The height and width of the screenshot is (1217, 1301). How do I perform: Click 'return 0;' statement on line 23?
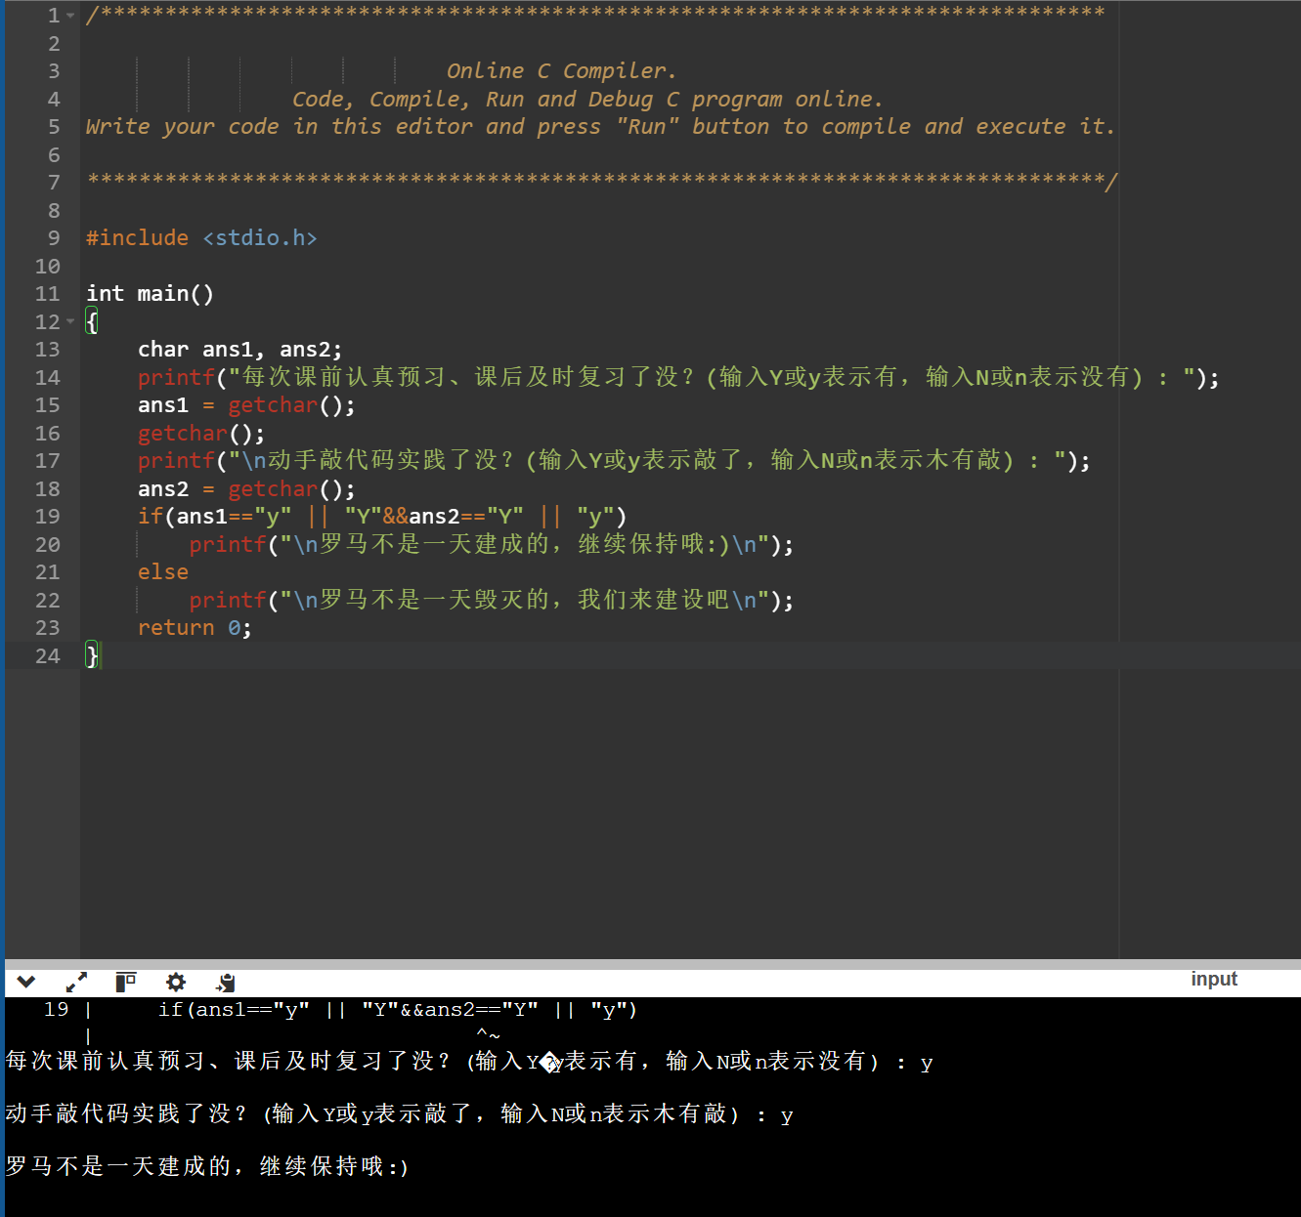coord(195,628)
